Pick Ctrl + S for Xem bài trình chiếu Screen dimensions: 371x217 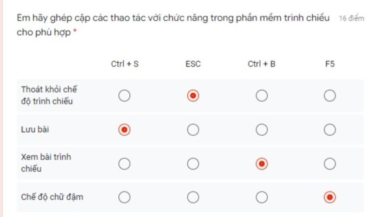tap(124, 164)
